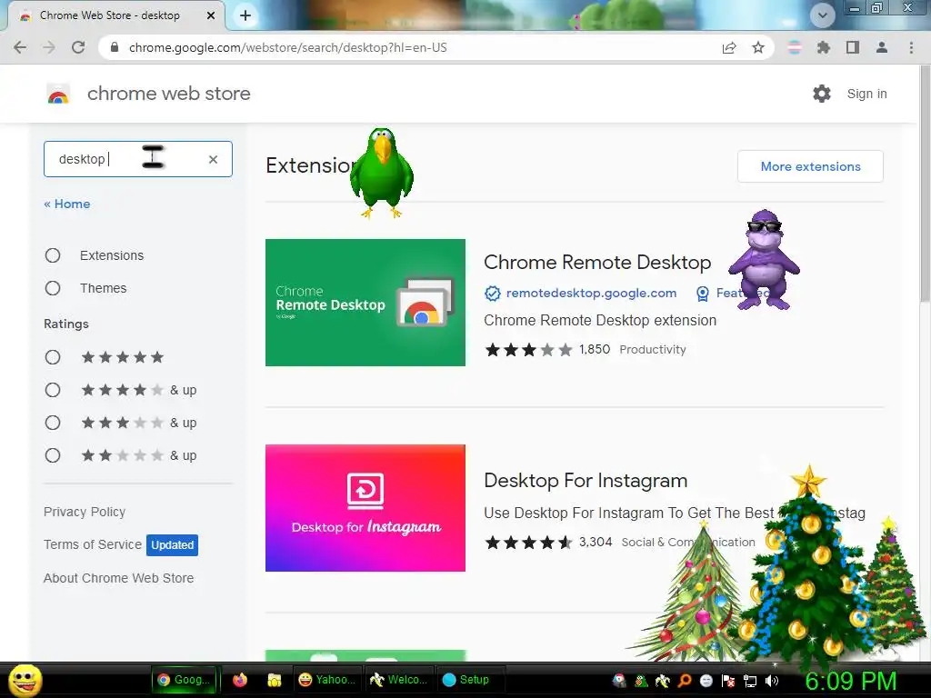Close the Chrome Web Store tab
The width and height of the screenshot is (931, 698).
211,16
